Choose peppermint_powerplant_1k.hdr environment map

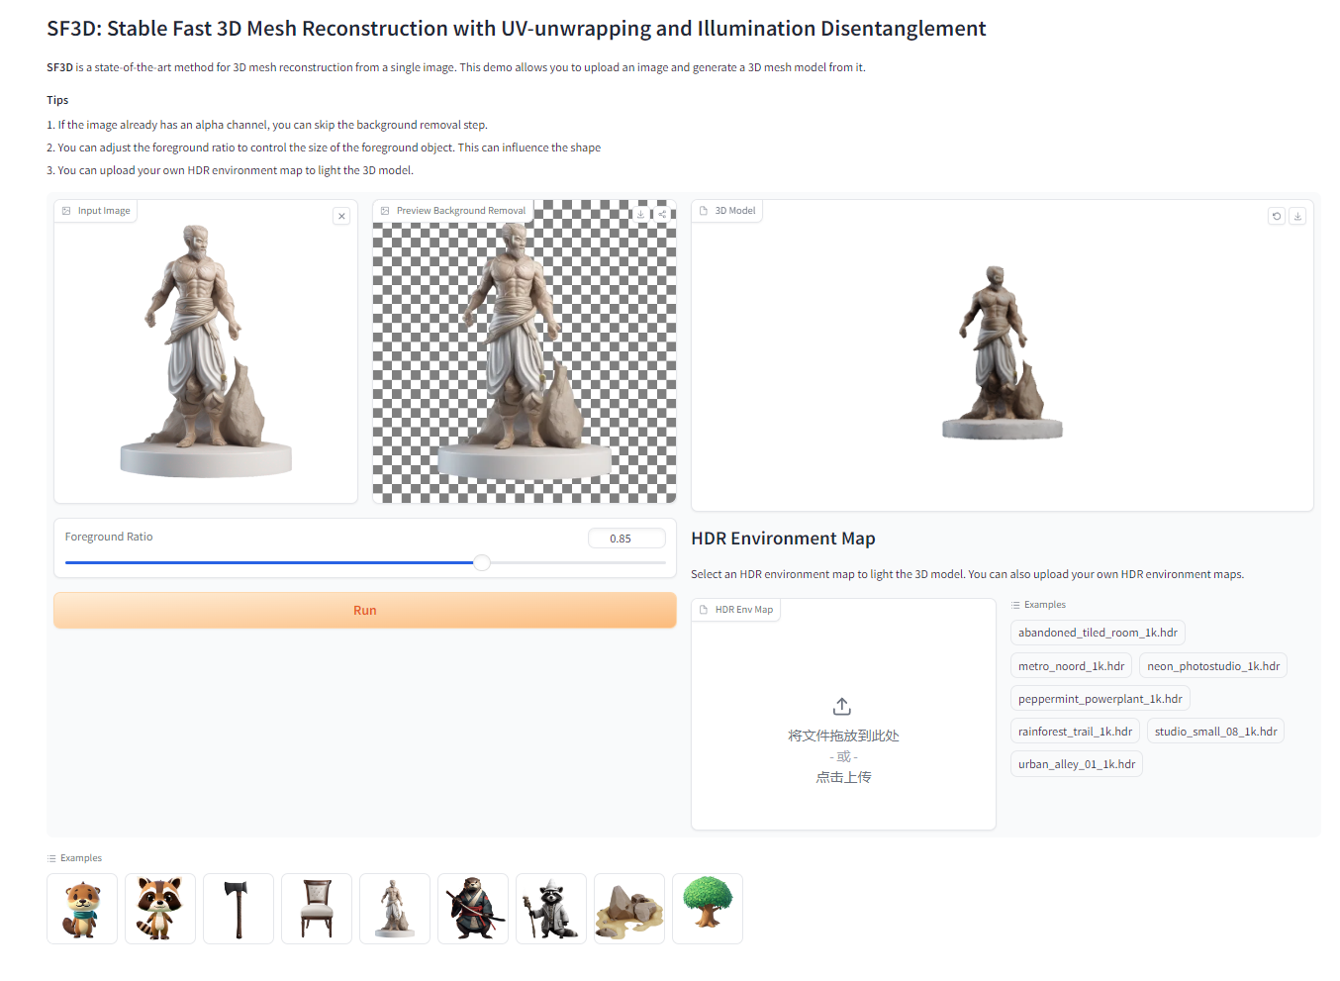click(x=1100, y=699)
